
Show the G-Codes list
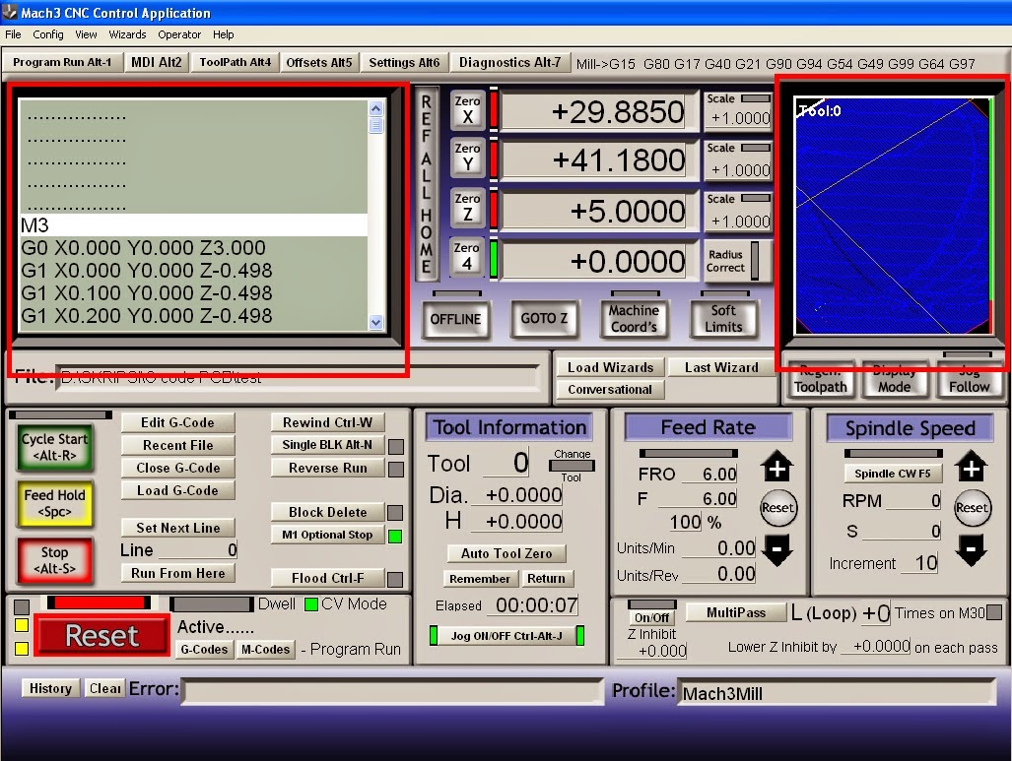point(204,649)
